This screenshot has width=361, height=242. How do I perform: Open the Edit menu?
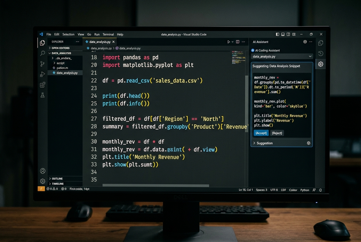[57, 34]
